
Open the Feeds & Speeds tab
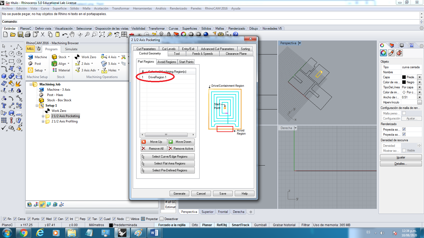[203, 54]
